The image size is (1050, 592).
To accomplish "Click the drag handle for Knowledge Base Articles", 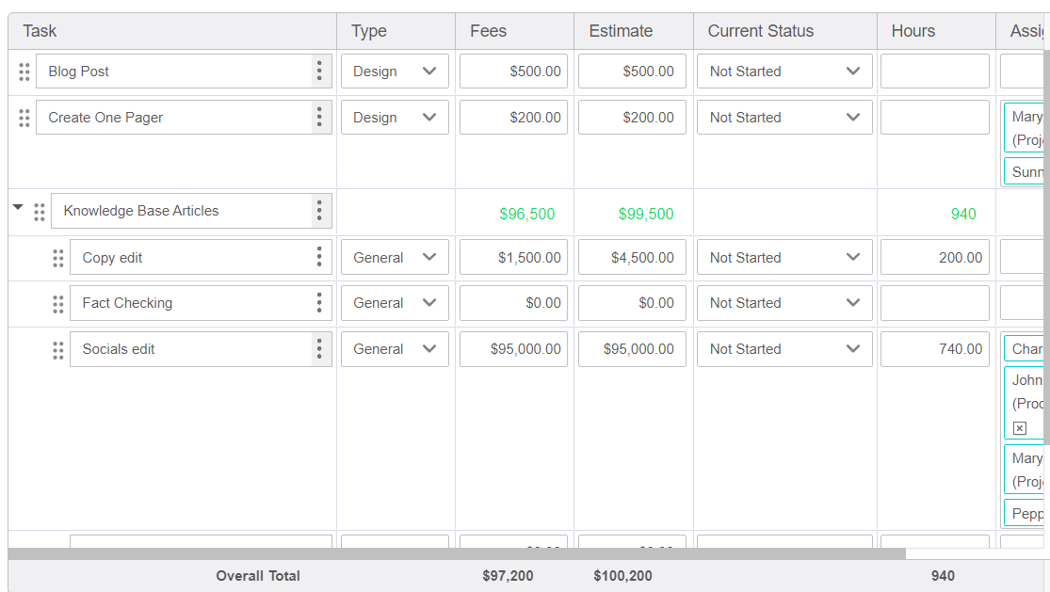I will click(x=40, y=212).
